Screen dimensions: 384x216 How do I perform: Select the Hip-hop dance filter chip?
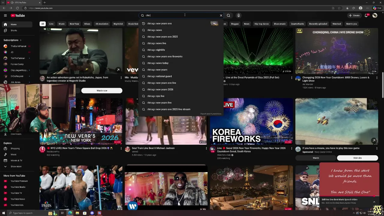[x=261, y=24]
